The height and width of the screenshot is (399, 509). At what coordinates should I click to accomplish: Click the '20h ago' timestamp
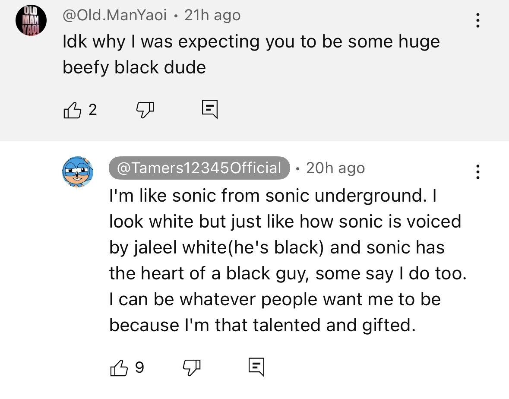click(335, 168)
